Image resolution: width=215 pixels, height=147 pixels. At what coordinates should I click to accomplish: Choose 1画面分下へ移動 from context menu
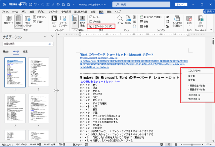click(x=196, y=89)
